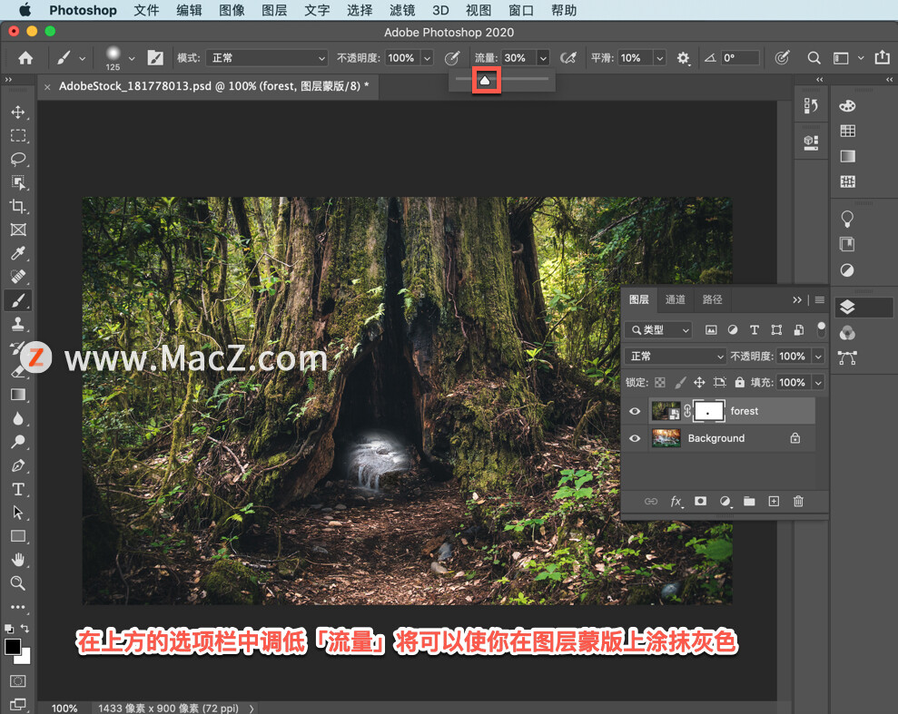
Task: Delete layer using trash button
Action: tap(797, 501)
